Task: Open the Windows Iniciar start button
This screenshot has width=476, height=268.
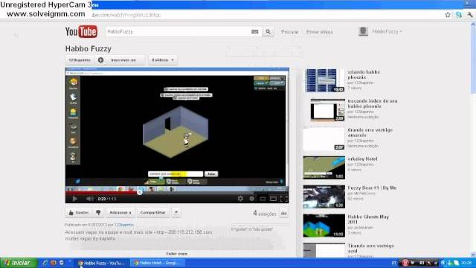Action: coord(19,263)
